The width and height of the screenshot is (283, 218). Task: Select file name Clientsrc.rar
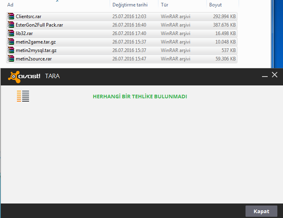point(29,17)
